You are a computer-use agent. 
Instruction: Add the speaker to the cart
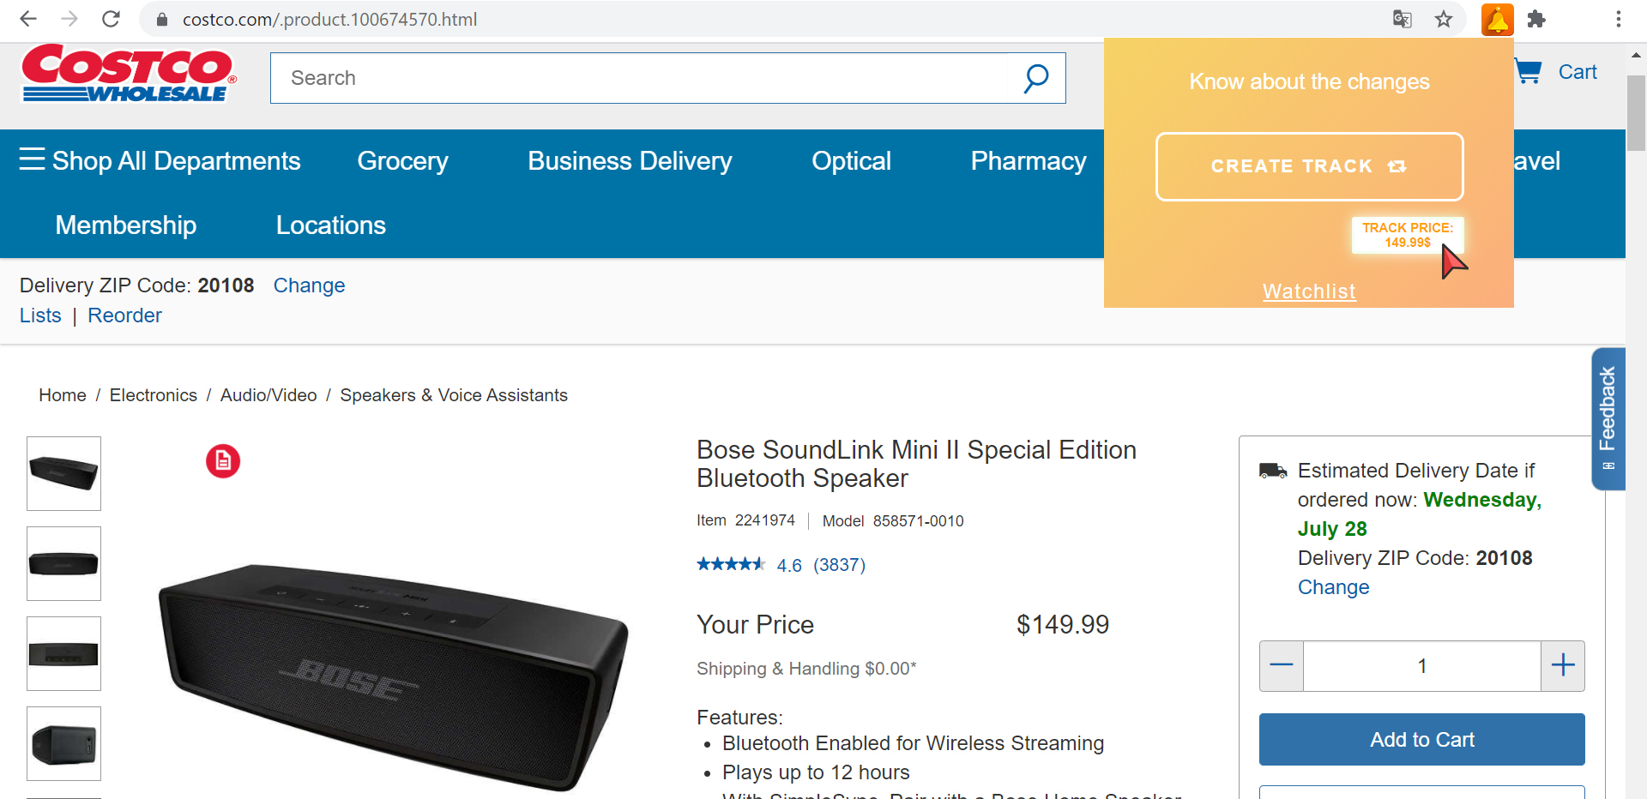coord(1422,739)
